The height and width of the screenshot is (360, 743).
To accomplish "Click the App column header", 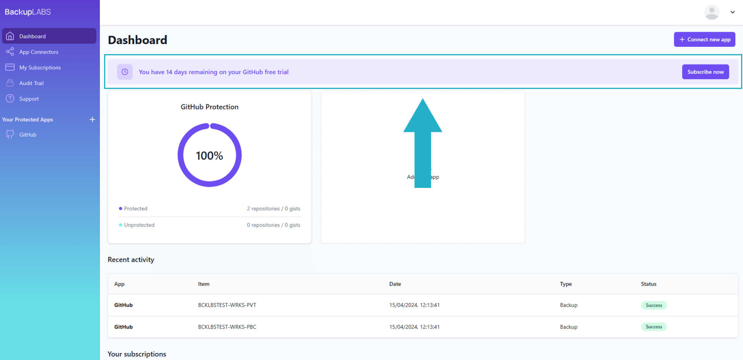I will click(x=119, y=284).
